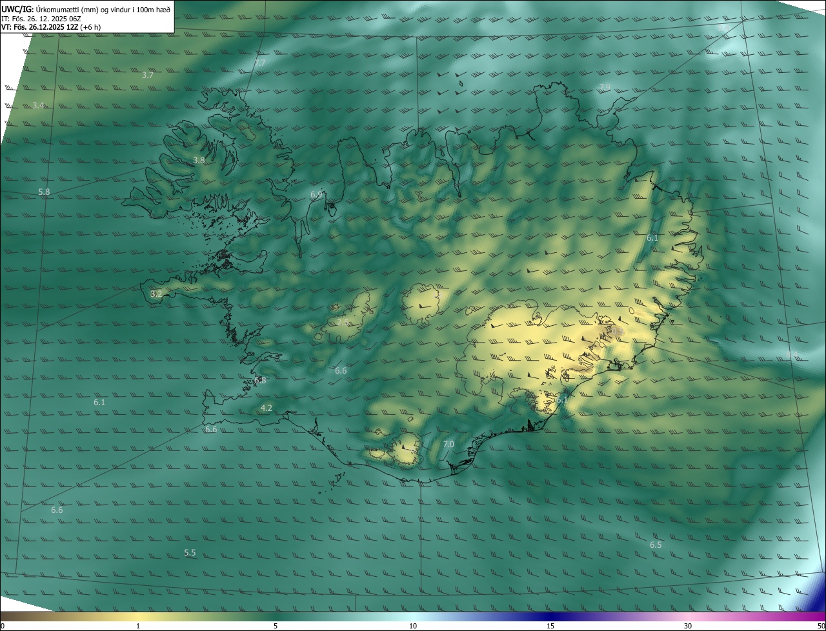Click the 3.4 value label
Screen dimensions: 826x631
(39, 105)
